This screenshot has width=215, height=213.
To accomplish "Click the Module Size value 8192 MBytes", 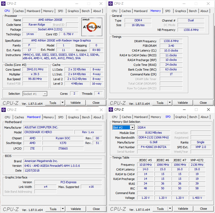I will pyautogui.click(x=153, y=133).
